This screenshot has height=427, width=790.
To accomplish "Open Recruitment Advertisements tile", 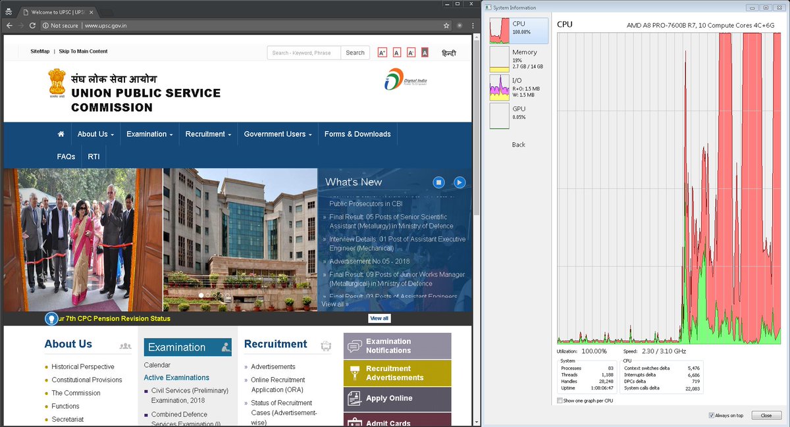I will coord(398,373).
